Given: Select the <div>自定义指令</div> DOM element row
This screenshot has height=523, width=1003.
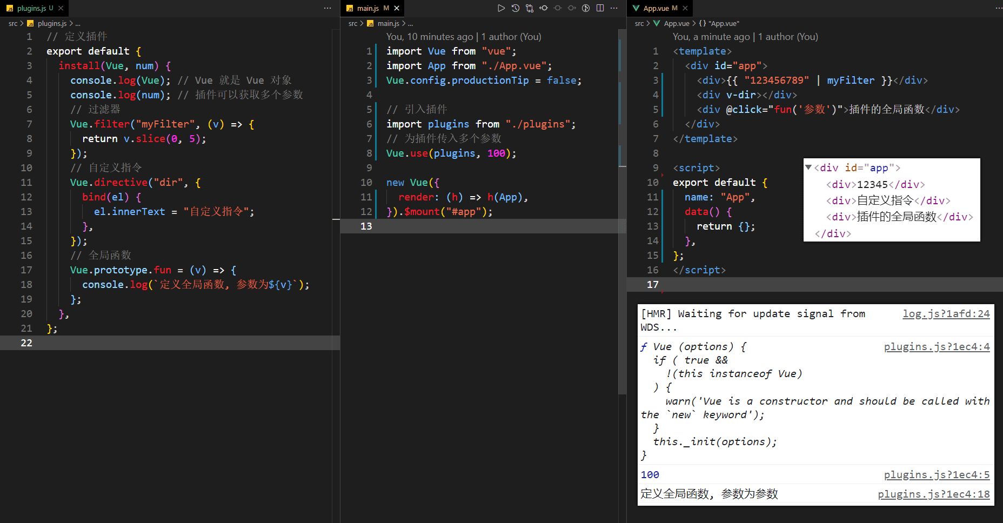Looking at the screenshot, I should [x=888, y=200].
